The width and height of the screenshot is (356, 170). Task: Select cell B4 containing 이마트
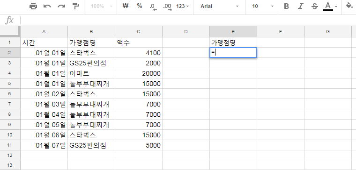[91, 73]
